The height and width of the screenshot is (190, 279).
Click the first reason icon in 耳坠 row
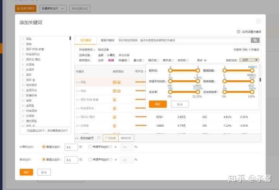[114, 82]
